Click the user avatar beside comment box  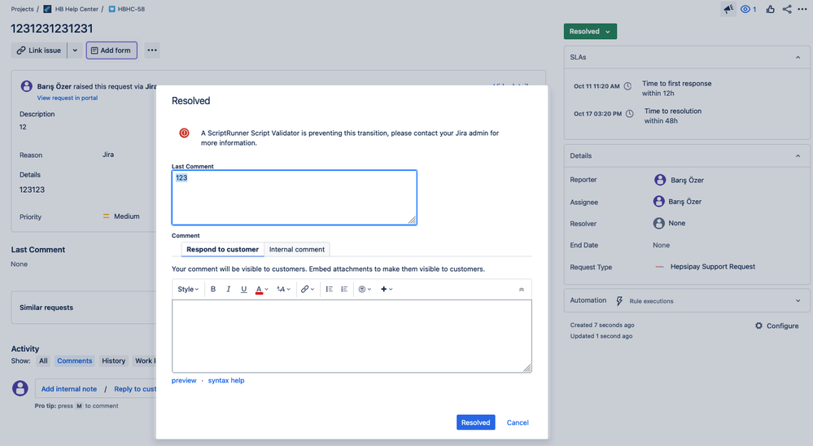20,388
